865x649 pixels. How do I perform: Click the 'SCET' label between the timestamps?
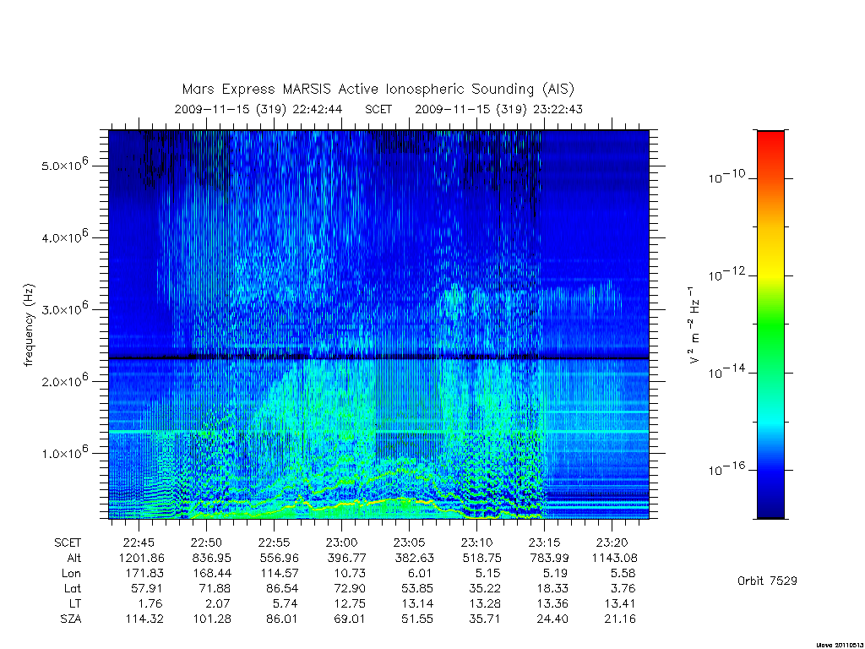click(378, 109)
